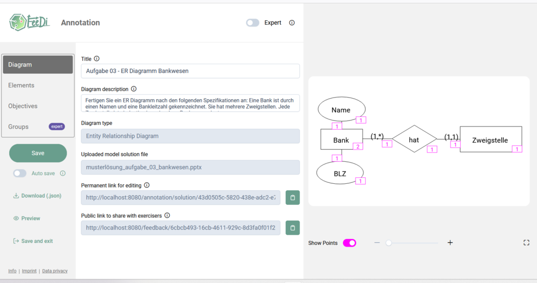Click the diagram zoom slider
The width and height of the screenshot is (537, 283).
click(x=413, y=243)
